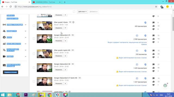Open edit dropdown arrow for Dengiz Hukumdori 28
The image size is (174, 97).
pyautogui.click(x=65, y=70)
